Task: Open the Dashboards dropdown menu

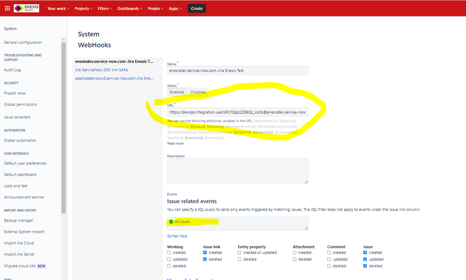Action: coord(130,8)
